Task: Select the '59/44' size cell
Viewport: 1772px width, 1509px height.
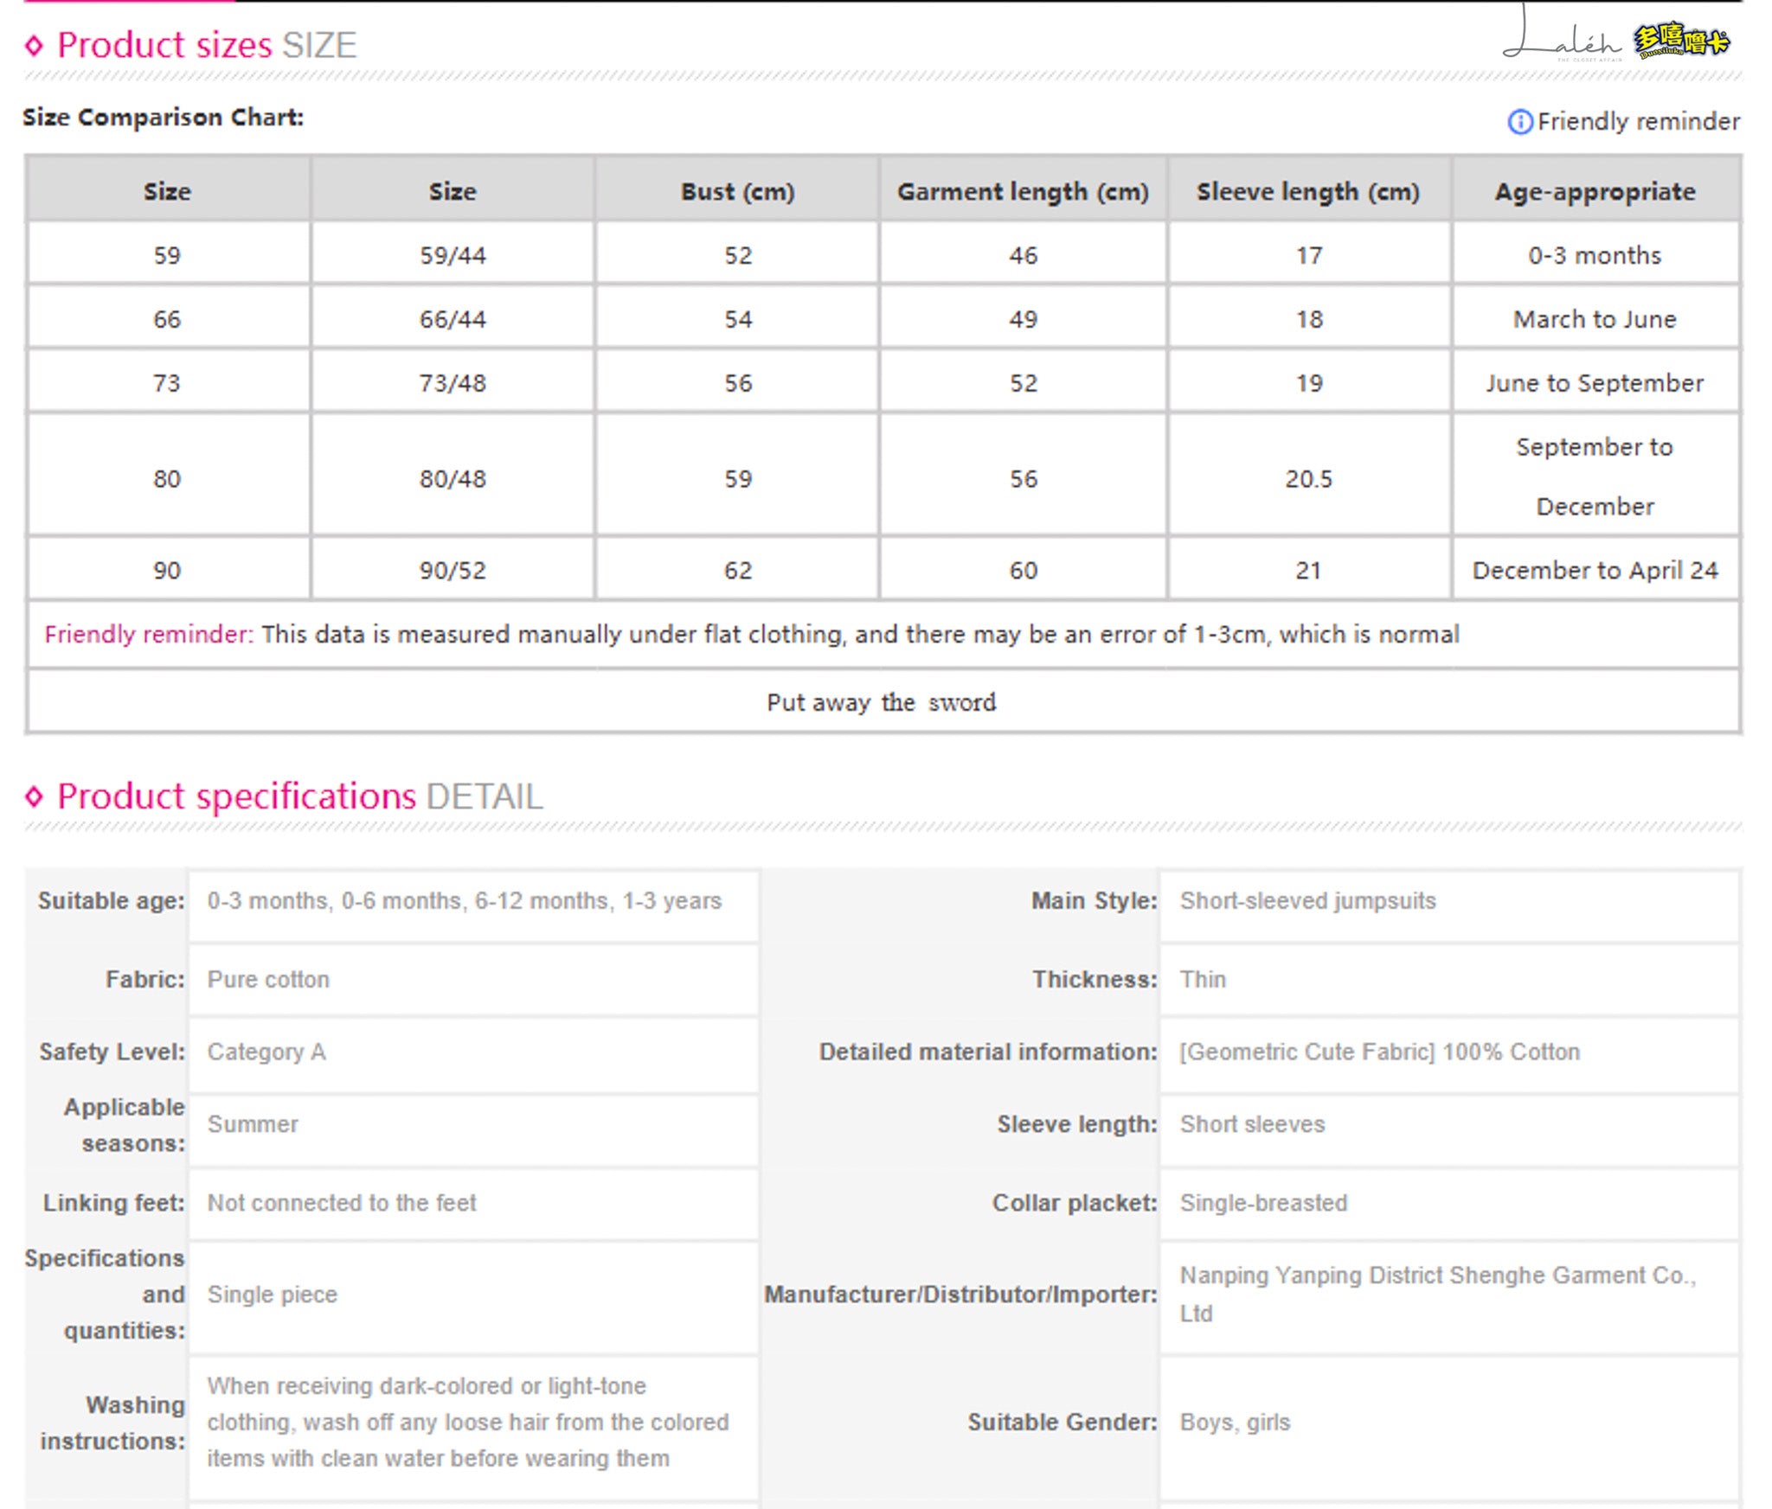Action: tap(453, 255)
